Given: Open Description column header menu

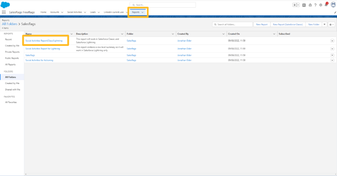Looking at the screenshot, I should (122, 34).
